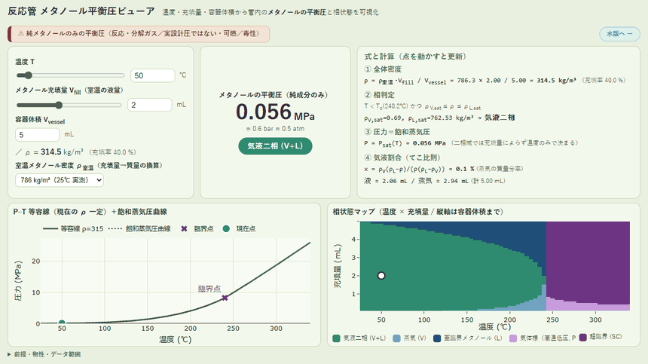648x364 pixels.
Task: Click the 気体様 light purple legend swatch
Action: (x=513, y=338)
